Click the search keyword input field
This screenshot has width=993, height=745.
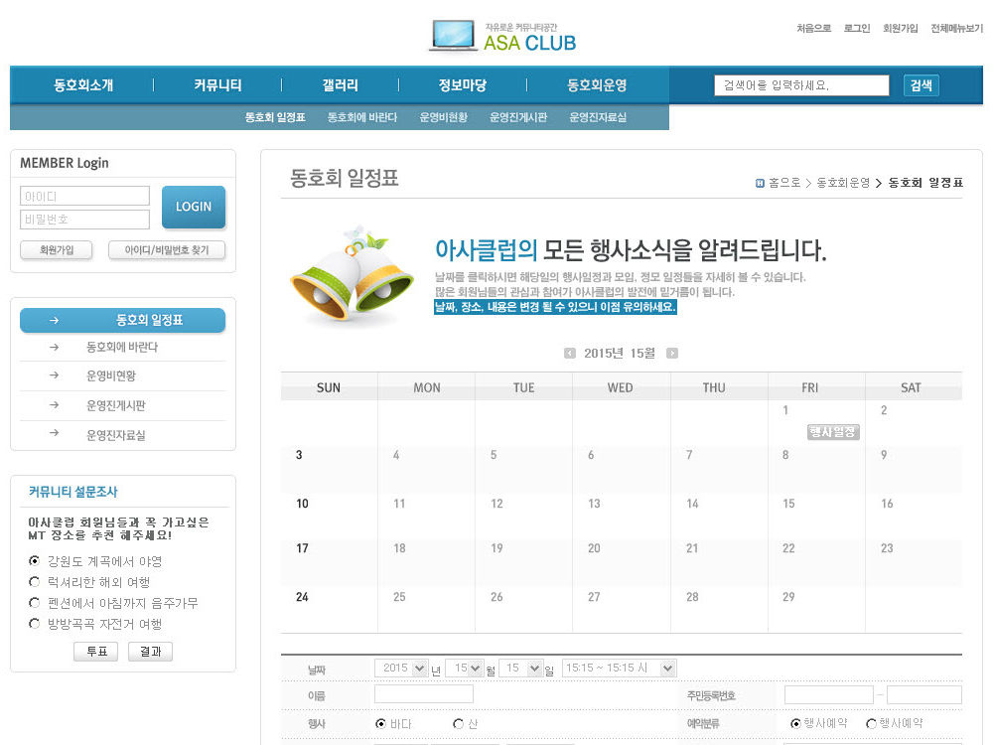point(801,85)
